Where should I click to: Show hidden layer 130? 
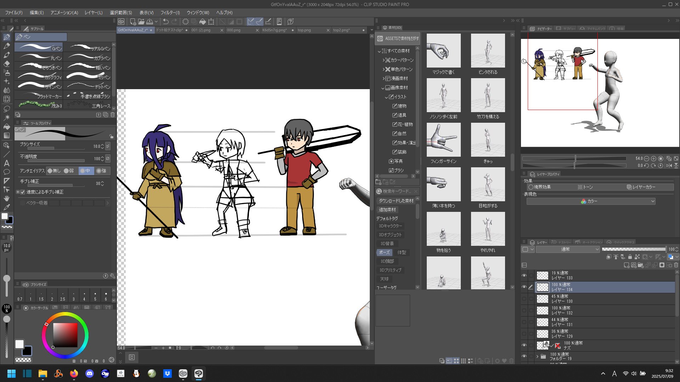coord(524,299)
